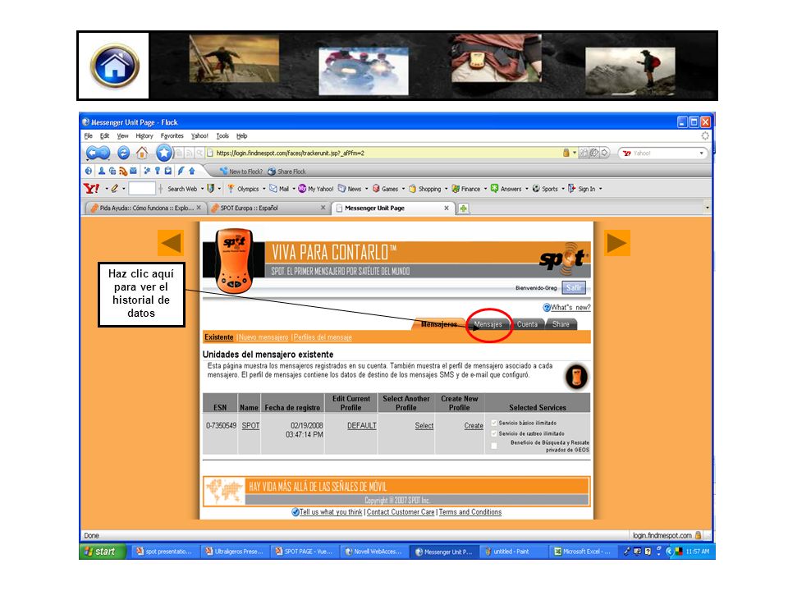Switch to the Pida Ayuda browser tab
This screenshot has width=788, height=591.
(145, 208)
